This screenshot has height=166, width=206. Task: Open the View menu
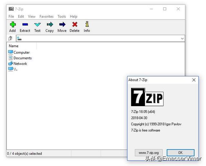[x=32, y=16]
